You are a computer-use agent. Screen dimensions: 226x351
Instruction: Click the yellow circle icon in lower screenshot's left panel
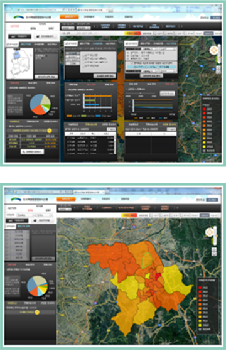click(37, 312)
